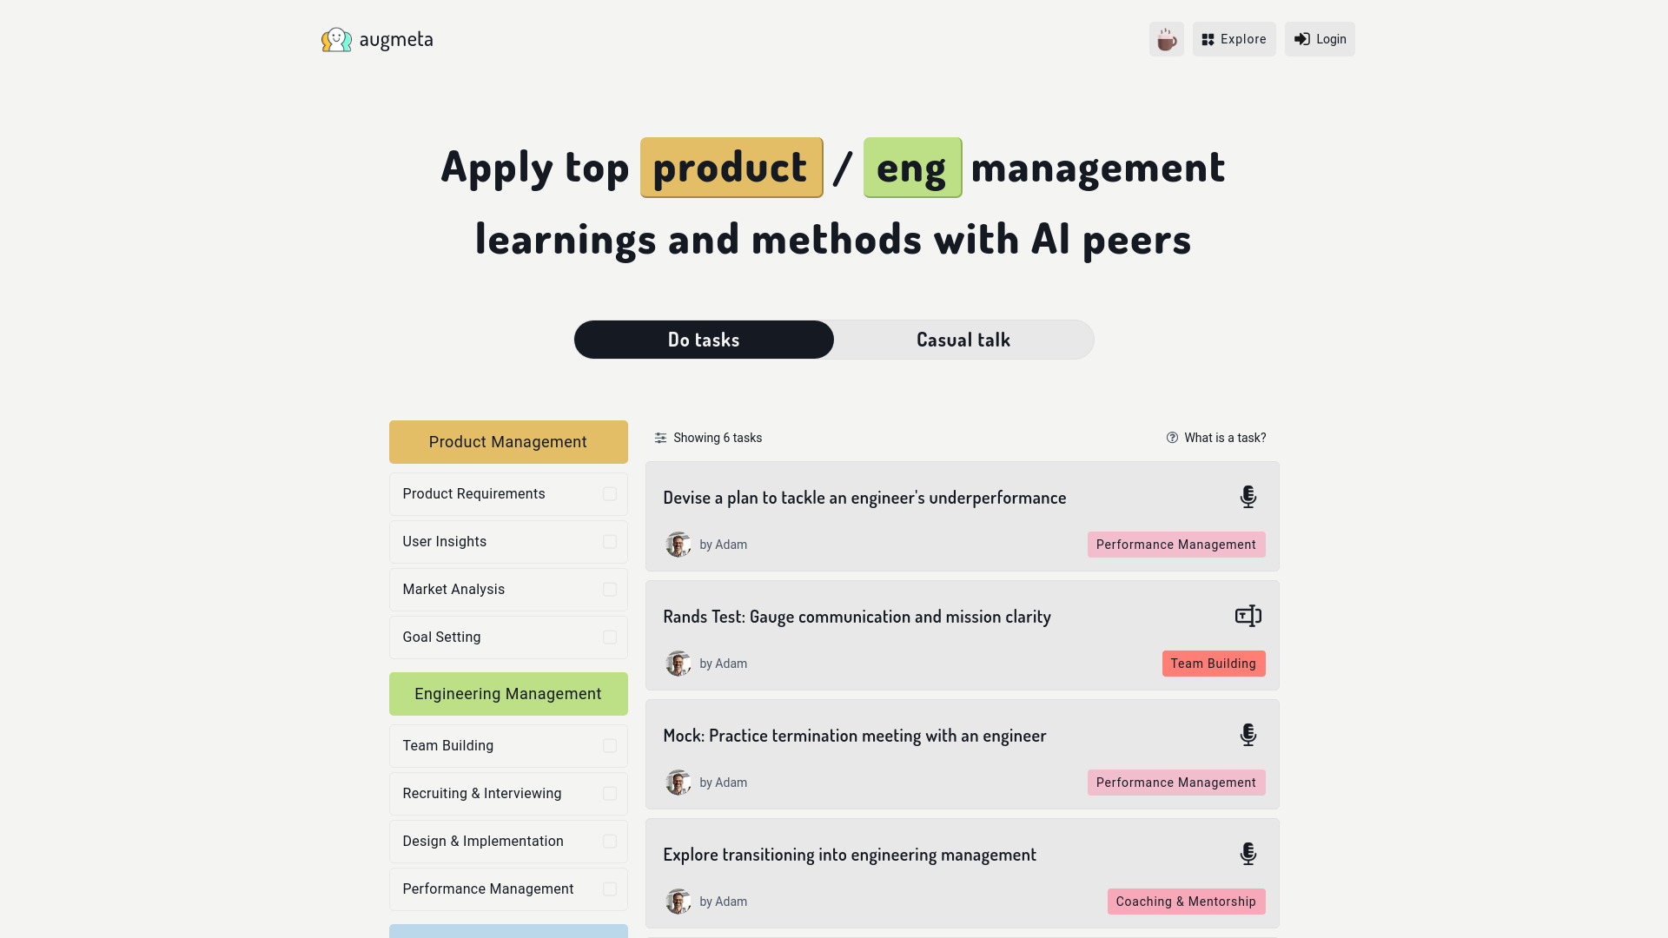Select the Team Building category item
The image size is (1668, 938).
pos(507,745)
